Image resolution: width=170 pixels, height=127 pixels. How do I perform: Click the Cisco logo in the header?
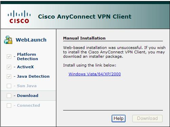pos(19,17)
